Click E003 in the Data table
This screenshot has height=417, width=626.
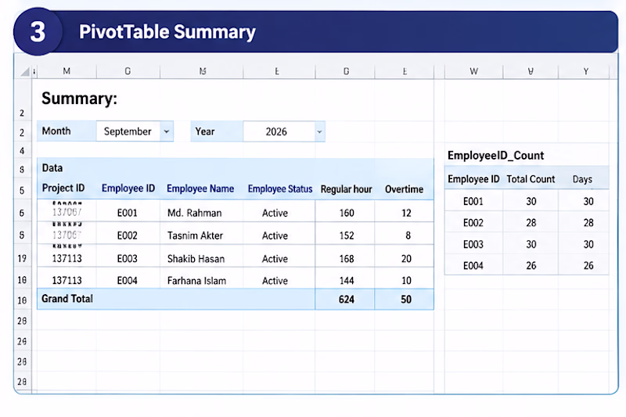click(x=128, y=259)
